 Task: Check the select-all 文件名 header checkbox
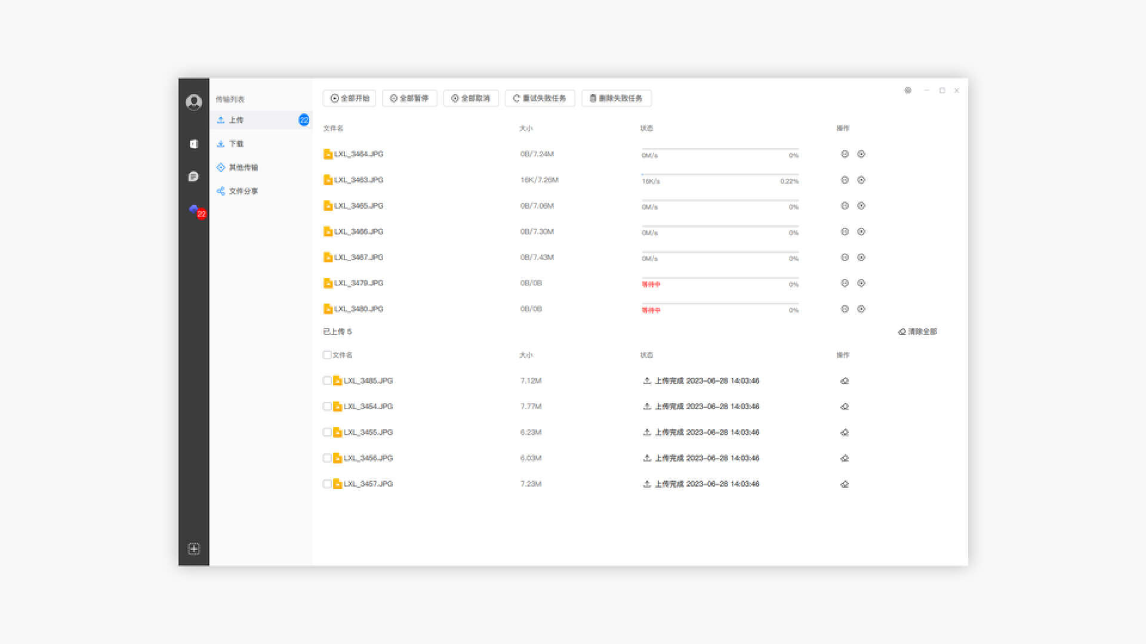click(x=327, y=355)
